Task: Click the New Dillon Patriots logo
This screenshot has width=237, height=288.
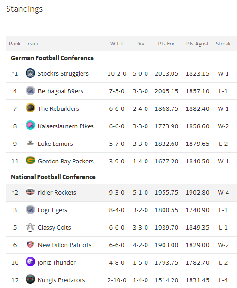Action: pyautogui.click(x=30, y=244)
